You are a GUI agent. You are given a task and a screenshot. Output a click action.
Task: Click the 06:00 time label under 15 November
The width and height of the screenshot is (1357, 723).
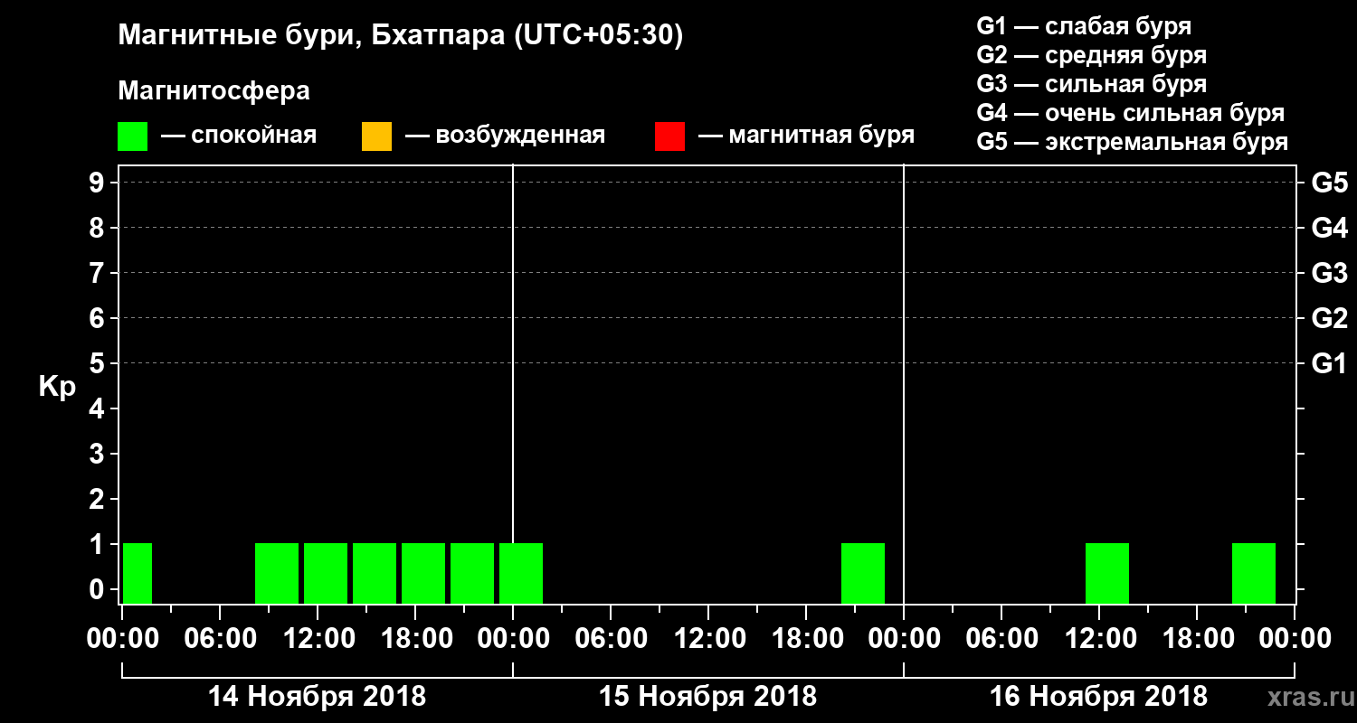tap(611, 639)
